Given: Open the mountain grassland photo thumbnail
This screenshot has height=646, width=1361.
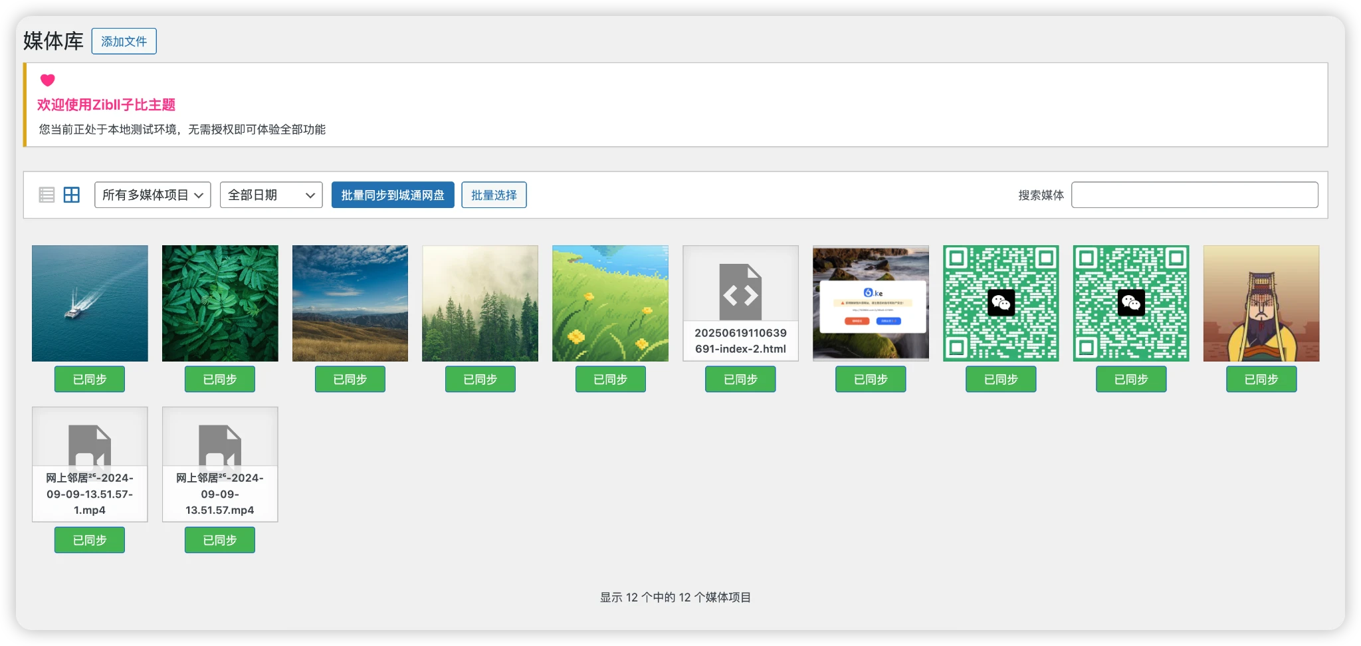Looking at the screenshot, I should coord(350,303).
